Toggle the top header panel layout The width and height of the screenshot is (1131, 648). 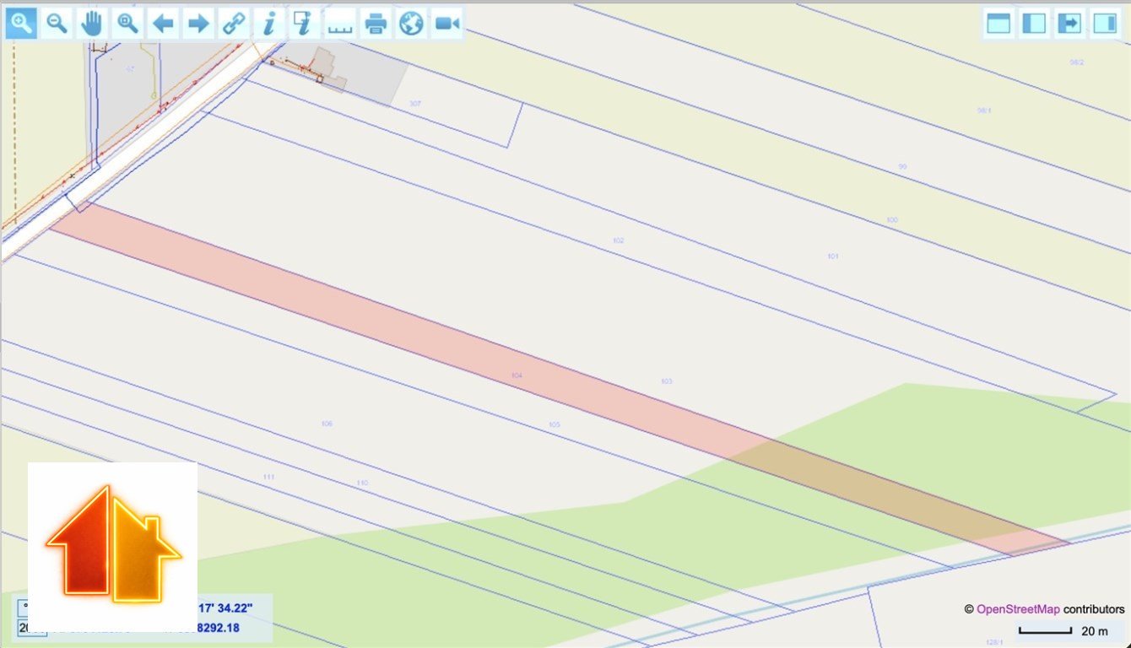998,24
